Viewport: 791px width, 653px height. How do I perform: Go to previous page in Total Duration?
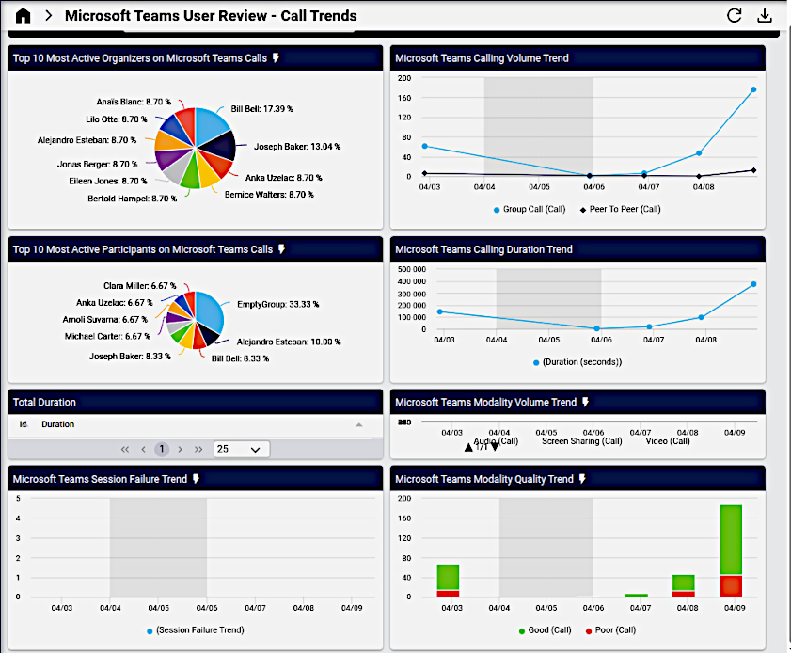coord(144,449)
